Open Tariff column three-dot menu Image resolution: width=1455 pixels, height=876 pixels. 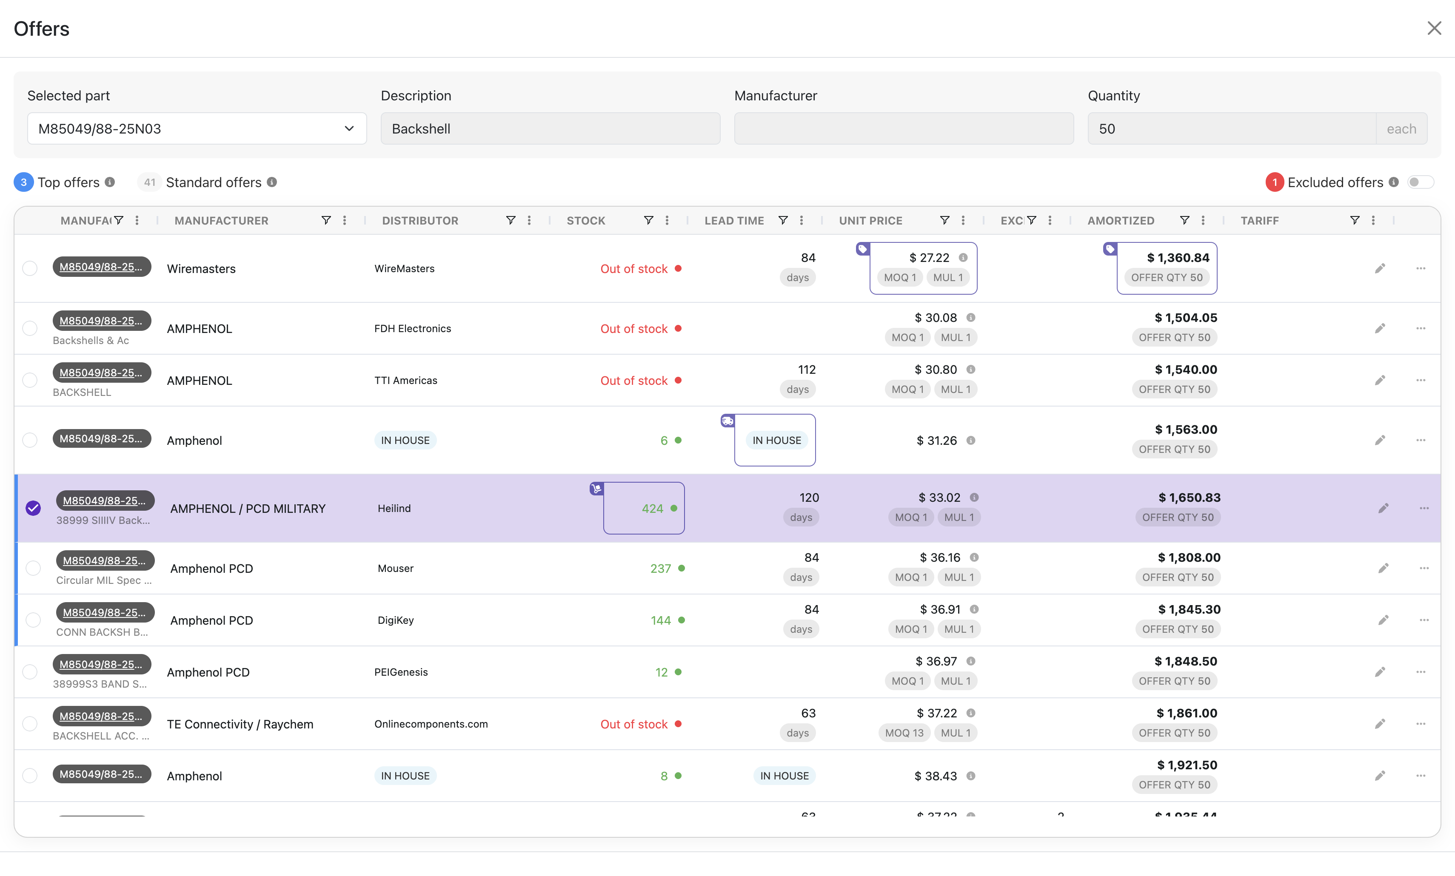click(x=1373, y=220)
